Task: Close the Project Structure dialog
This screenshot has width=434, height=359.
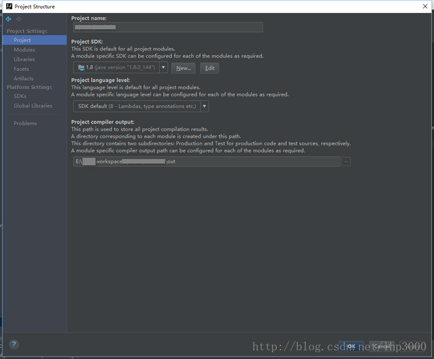Action: [x=425, y=6]
